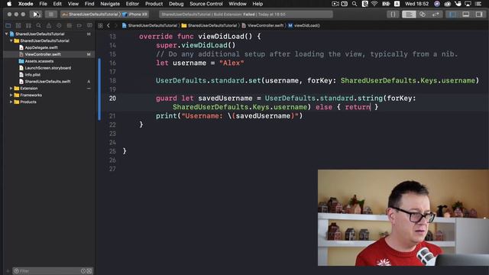Screen dimensions: 489x275
Task: Collapse the SharedUserDefaultsTutorial yellow folder group
Action: tap(11, 40)
